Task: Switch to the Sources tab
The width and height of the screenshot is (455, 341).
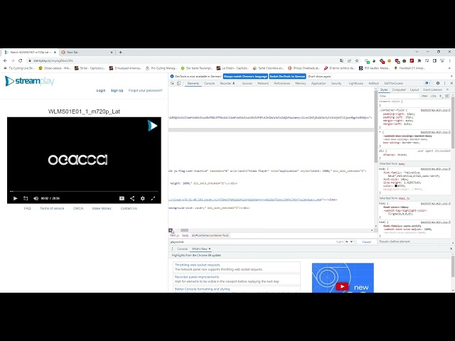Action: pyautogui.click(x=247, y=83)
